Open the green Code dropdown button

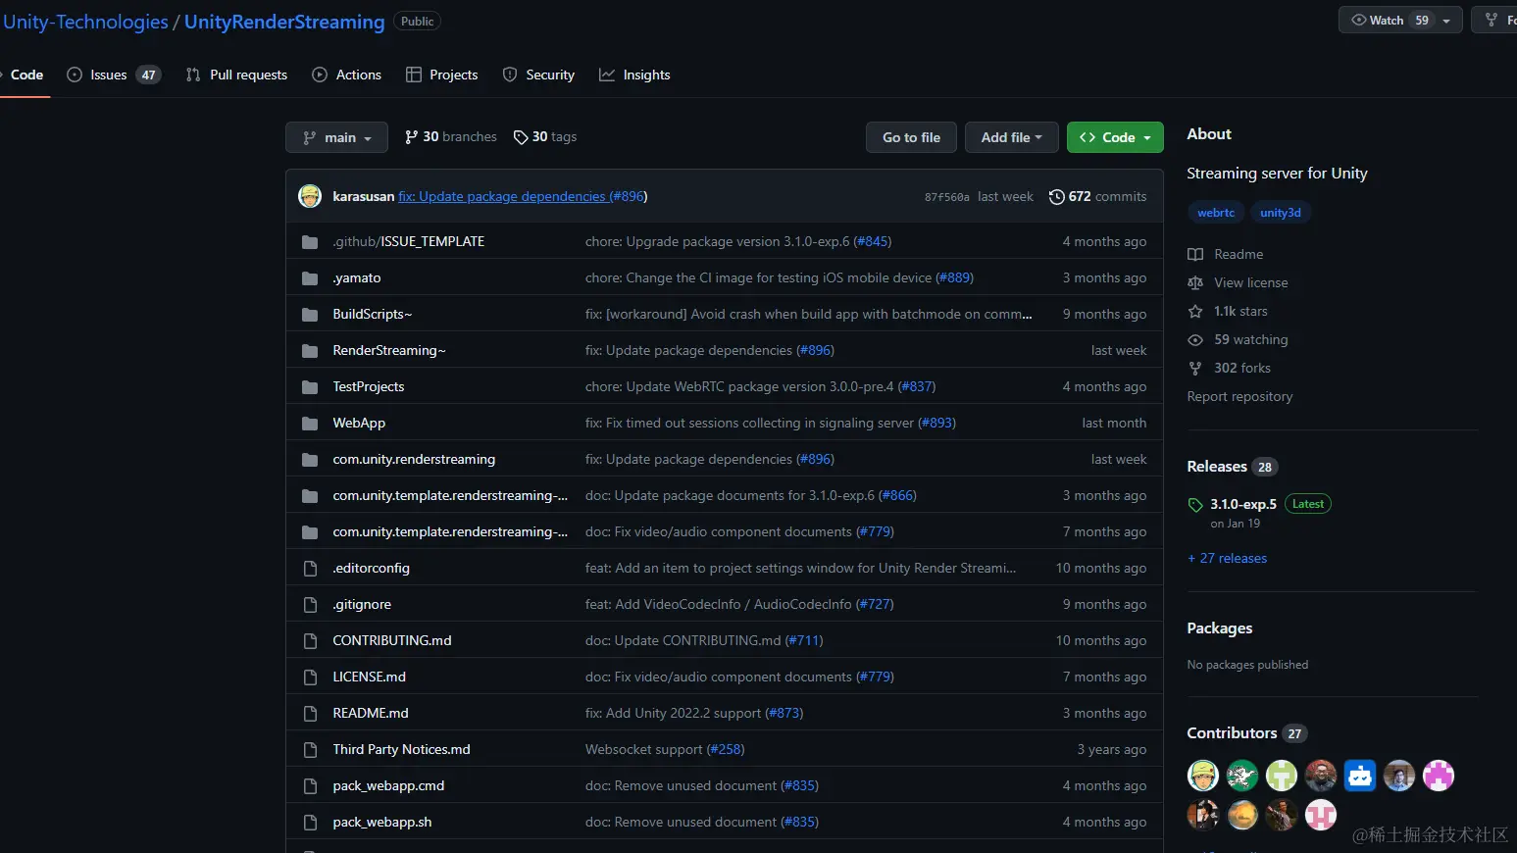[1115, 137]
